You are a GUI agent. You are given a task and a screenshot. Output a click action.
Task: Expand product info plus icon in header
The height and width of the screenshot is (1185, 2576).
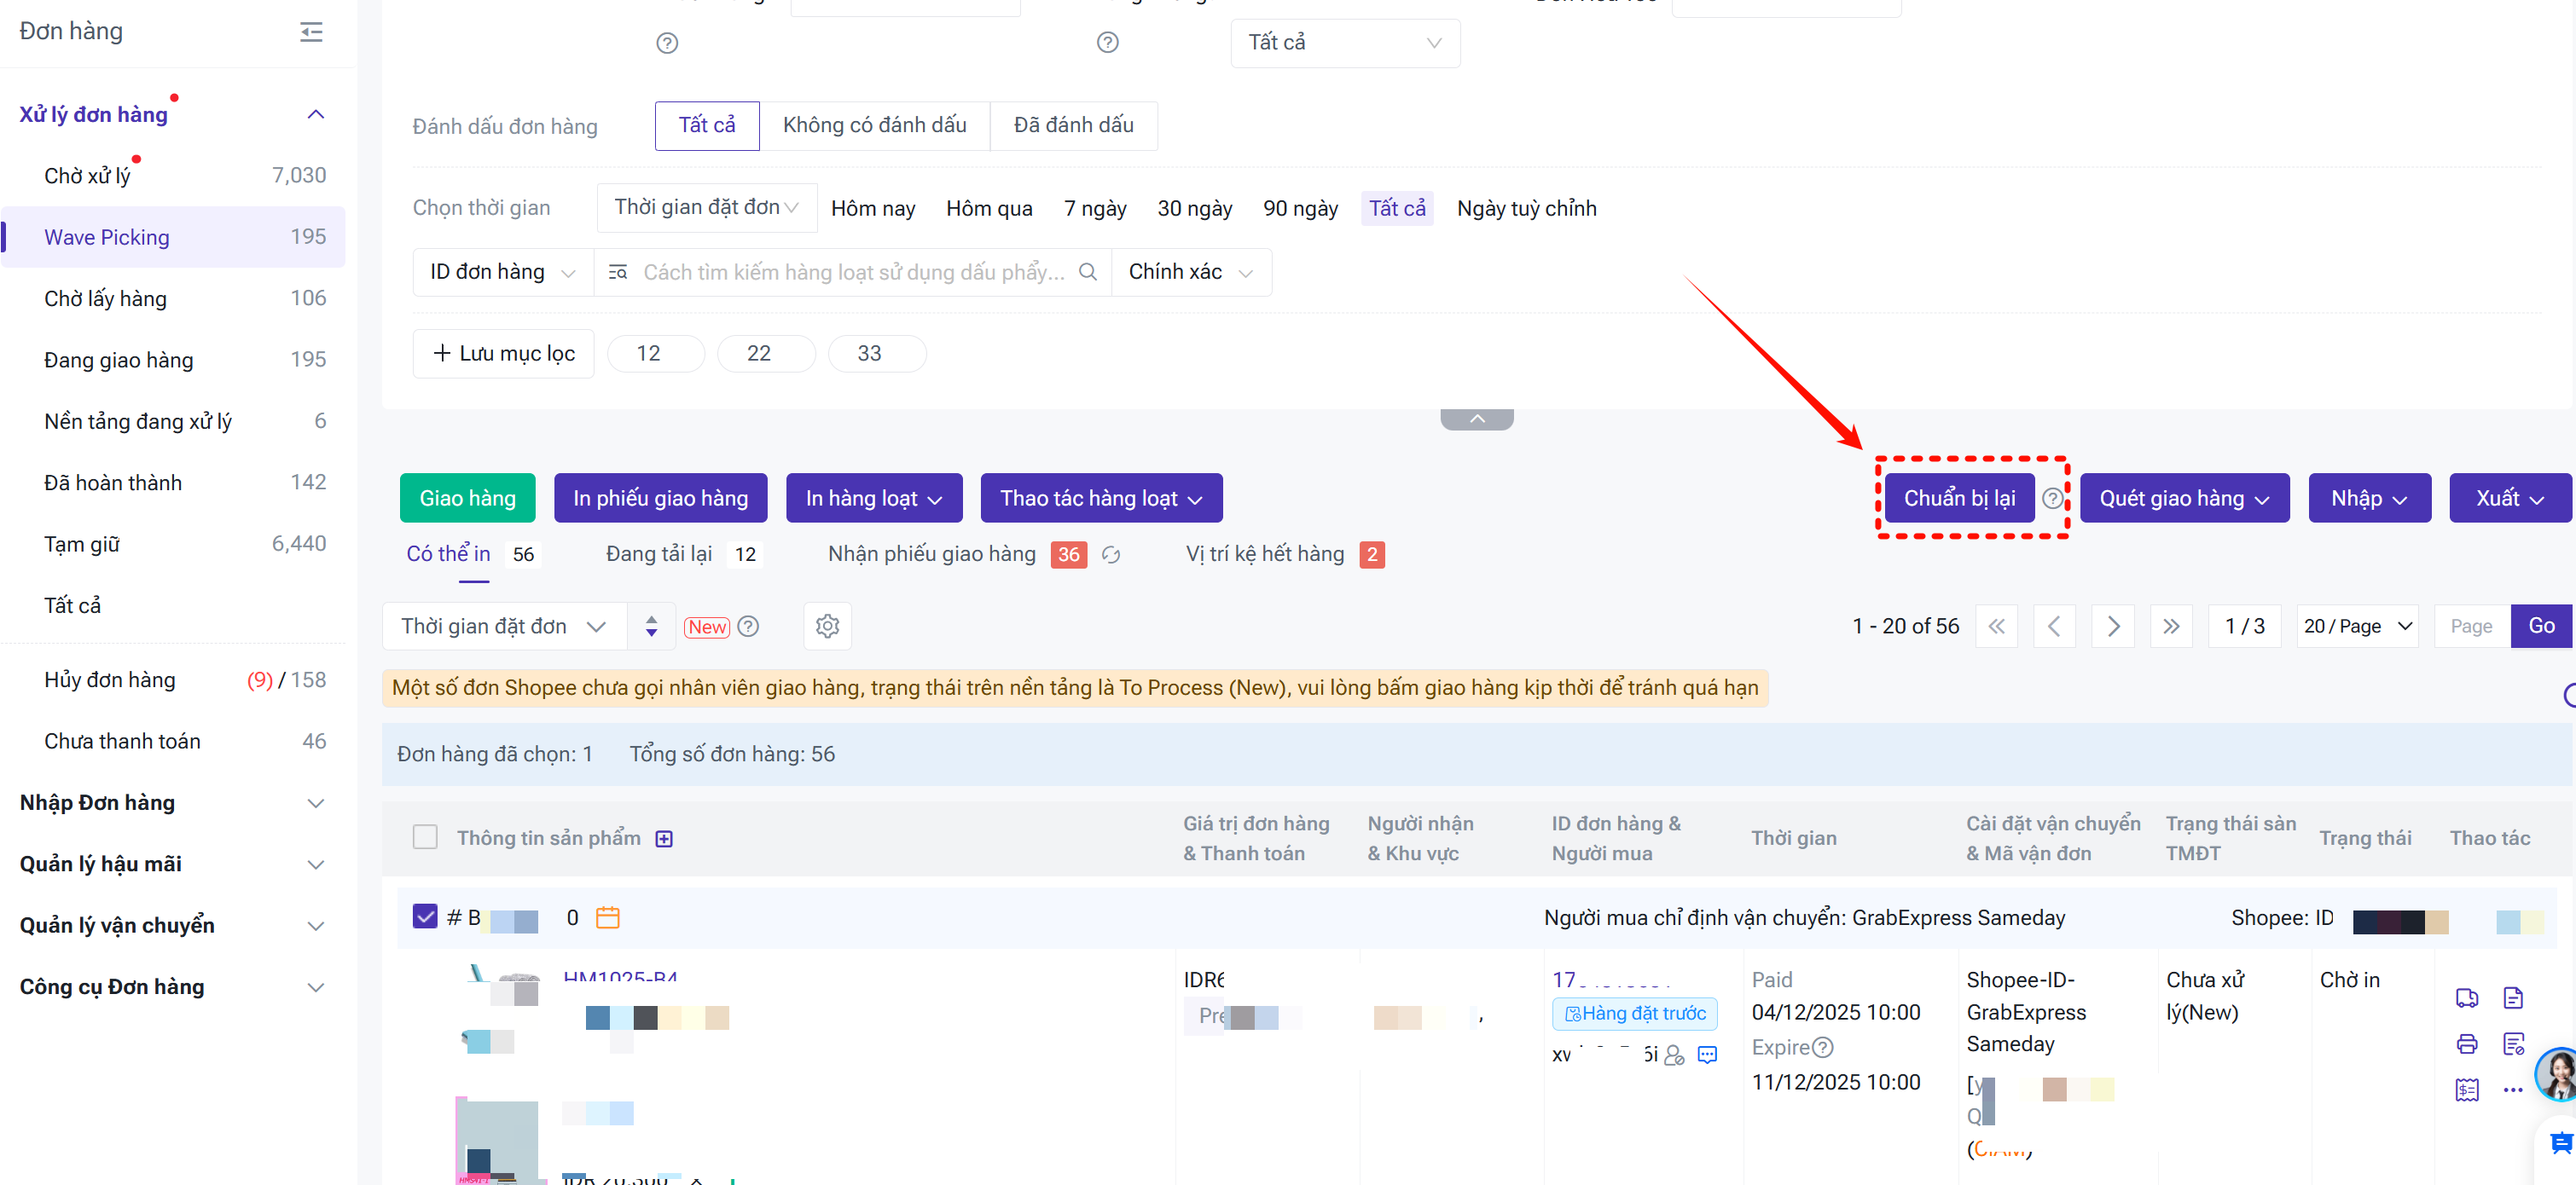[664, 838]
